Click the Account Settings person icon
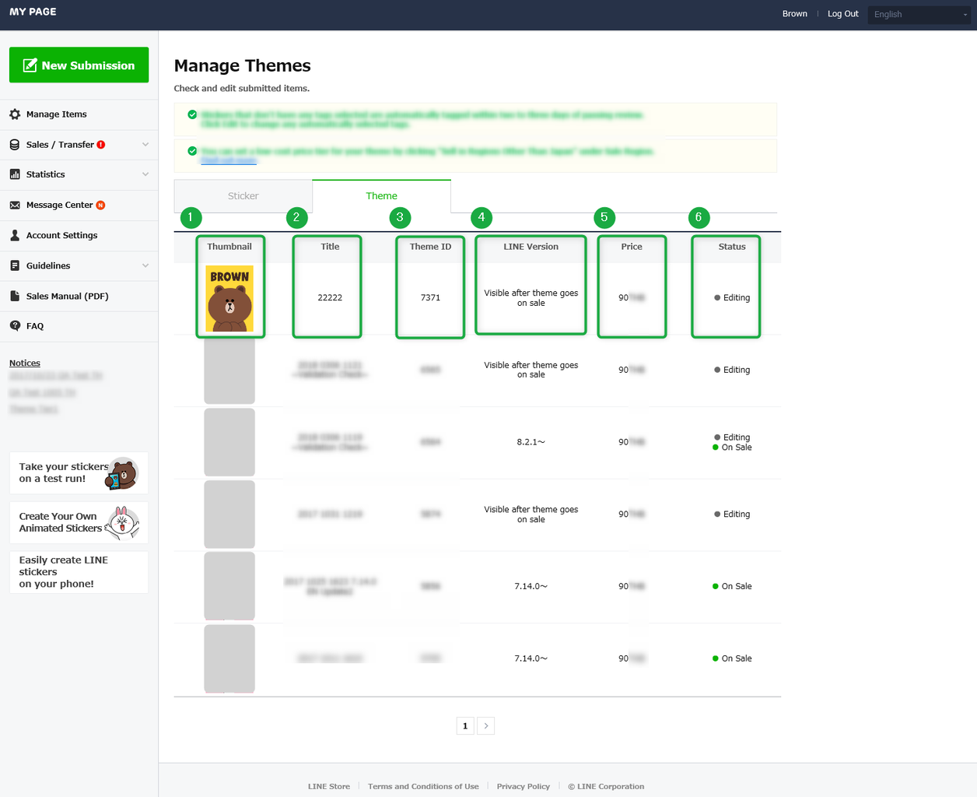This screenshot has height=797, width=977. (15, 235)
